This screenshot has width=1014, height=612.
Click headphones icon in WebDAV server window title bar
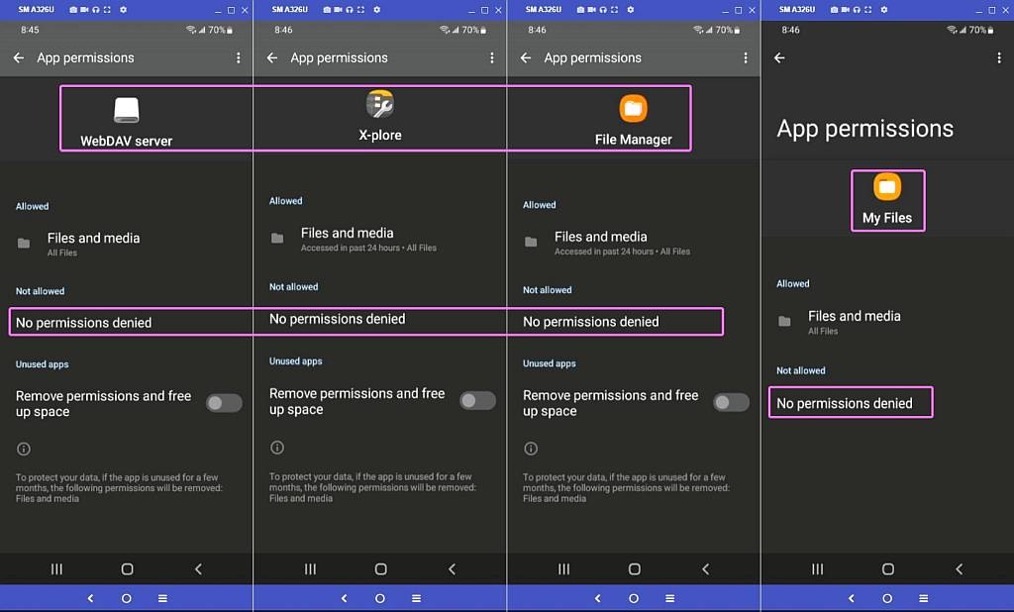(x=96, y=10)
